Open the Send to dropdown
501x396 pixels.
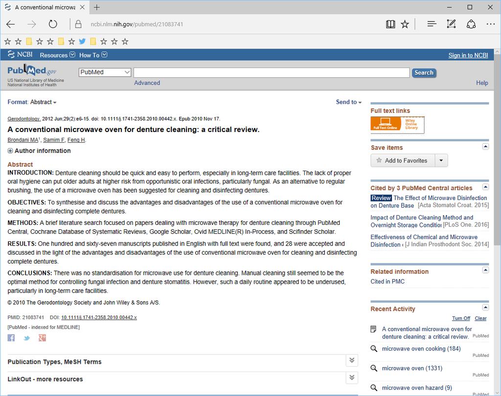[x=348, y=102]
